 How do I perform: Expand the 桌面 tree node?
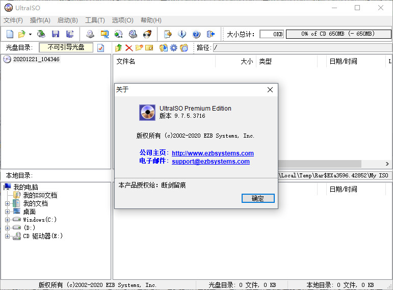pos(7,212)
